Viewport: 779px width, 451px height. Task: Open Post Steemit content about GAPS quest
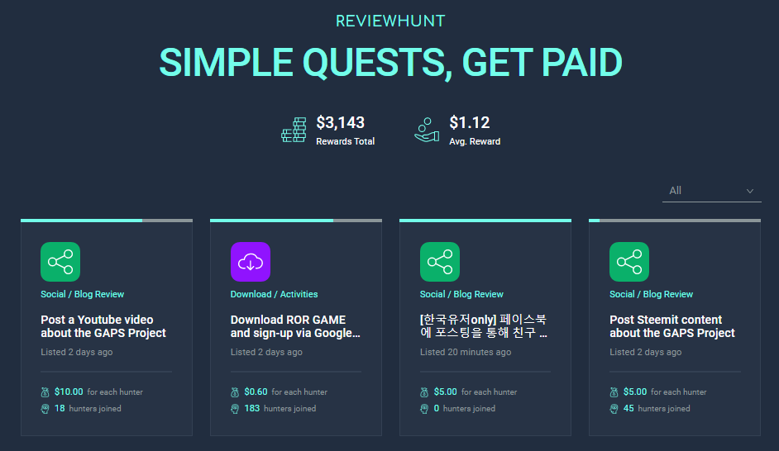click(672, 326)
